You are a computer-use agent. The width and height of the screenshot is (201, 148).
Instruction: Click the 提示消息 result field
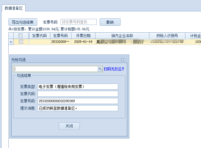pyautogui.click(x=78, y=108)
